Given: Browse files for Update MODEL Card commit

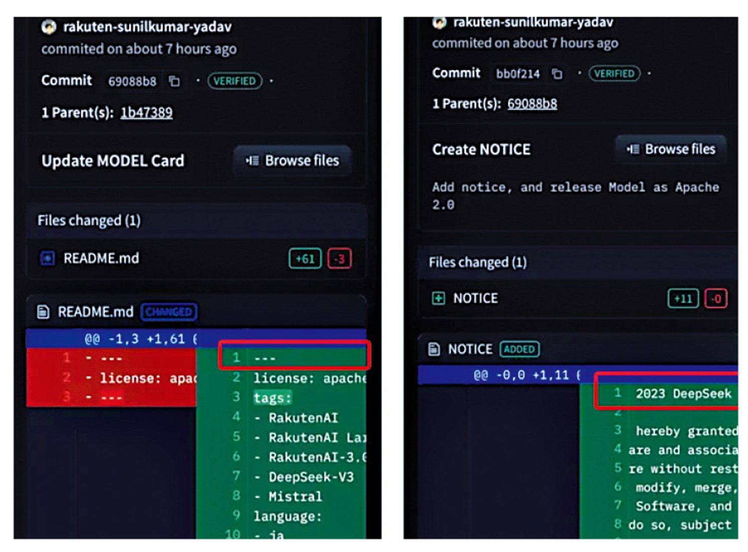Looking at the screenshot, I should coord(293,160).
